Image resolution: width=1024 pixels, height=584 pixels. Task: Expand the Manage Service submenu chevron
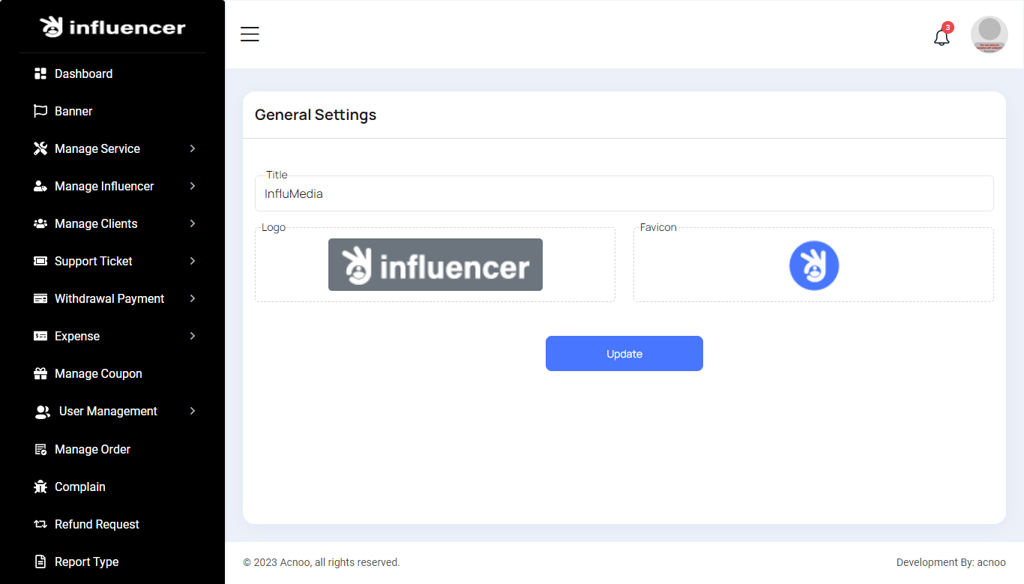coord(193,148)
